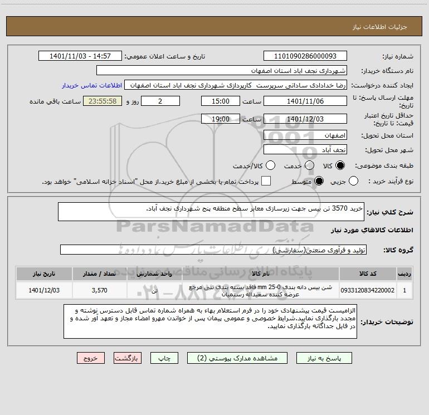Select the خدمت radio button
The width and height of the screenshot is (429, 415).
tap(309, 165)
